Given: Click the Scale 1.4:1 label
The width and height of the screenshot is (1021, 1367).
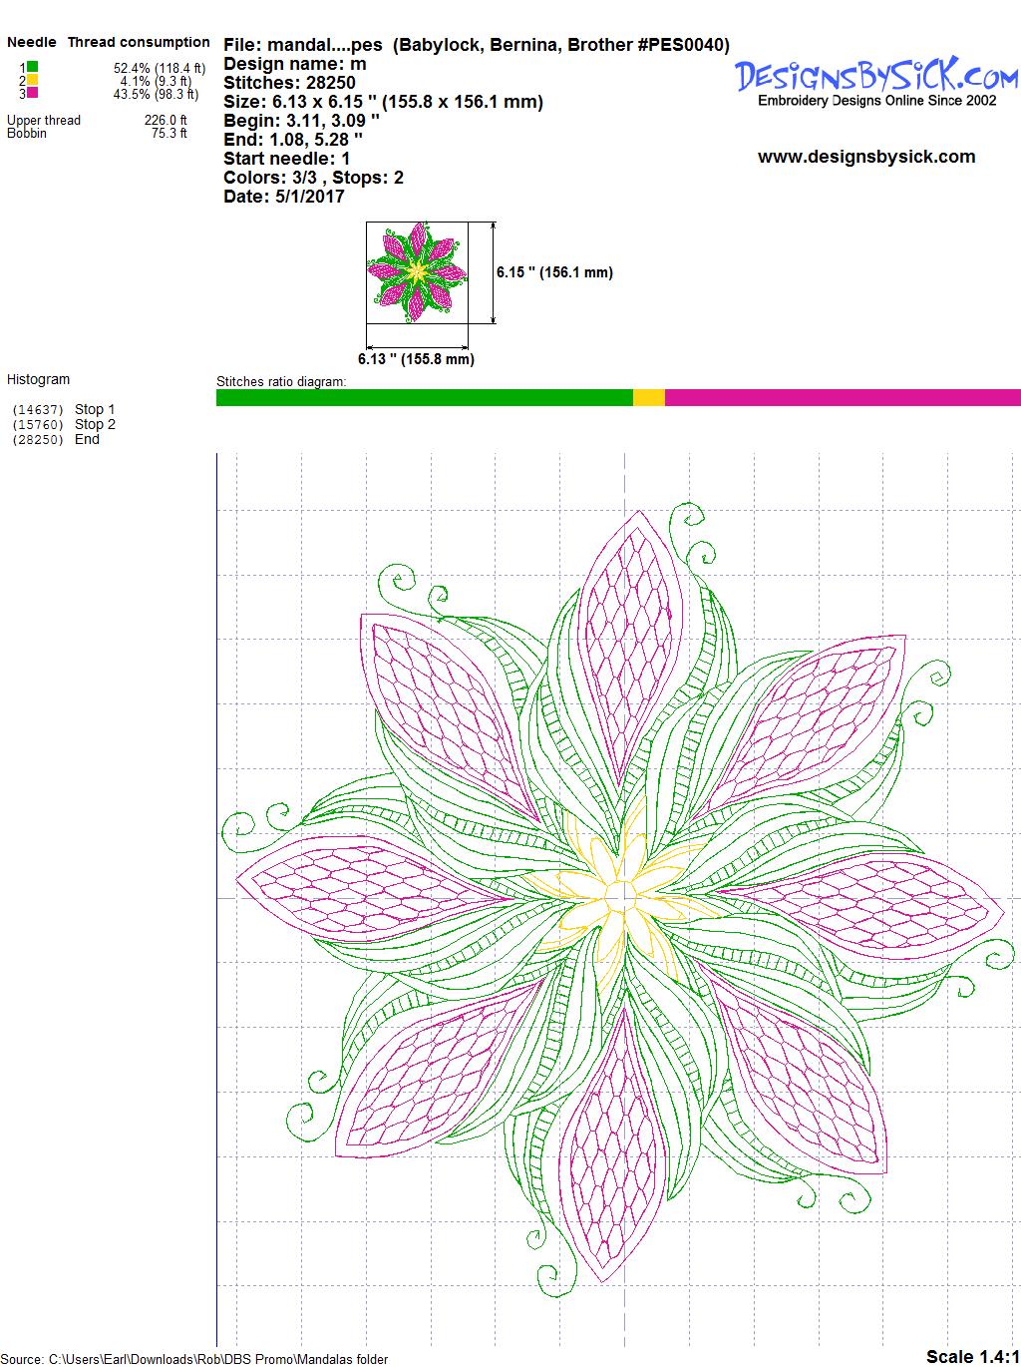Looking at the screenshot, I should coord(972,1355).
